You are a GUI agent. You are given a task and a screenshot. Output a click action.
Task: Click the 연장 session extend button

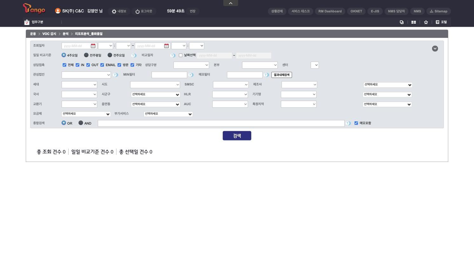click(193, 11)
